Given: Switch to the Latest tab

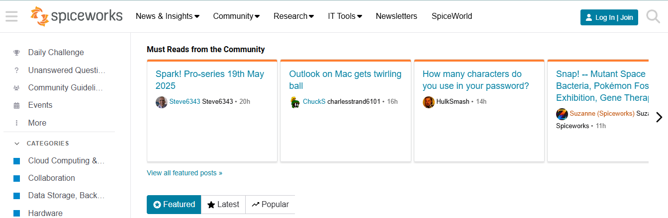Looking at the screenshot, I should coord(223,205).
